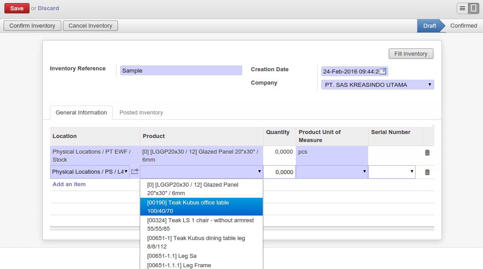Choose Glazed Panel 20"x30" from product list
The image size is (483, 269).
pyautogui.click(x=202, y=189)
